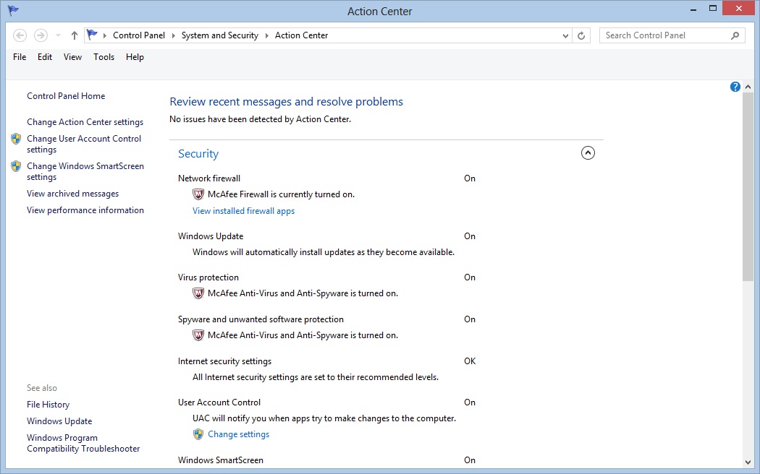Open the recent locations dropdown arrow
Screen dimensions: 760x474
59,35
